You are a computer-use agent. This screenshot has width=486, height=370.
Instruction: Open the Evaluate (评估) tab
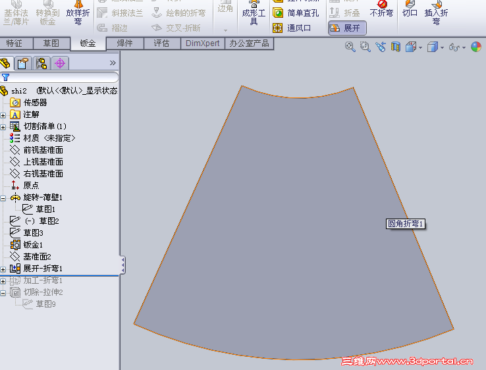tap(162, 43)
